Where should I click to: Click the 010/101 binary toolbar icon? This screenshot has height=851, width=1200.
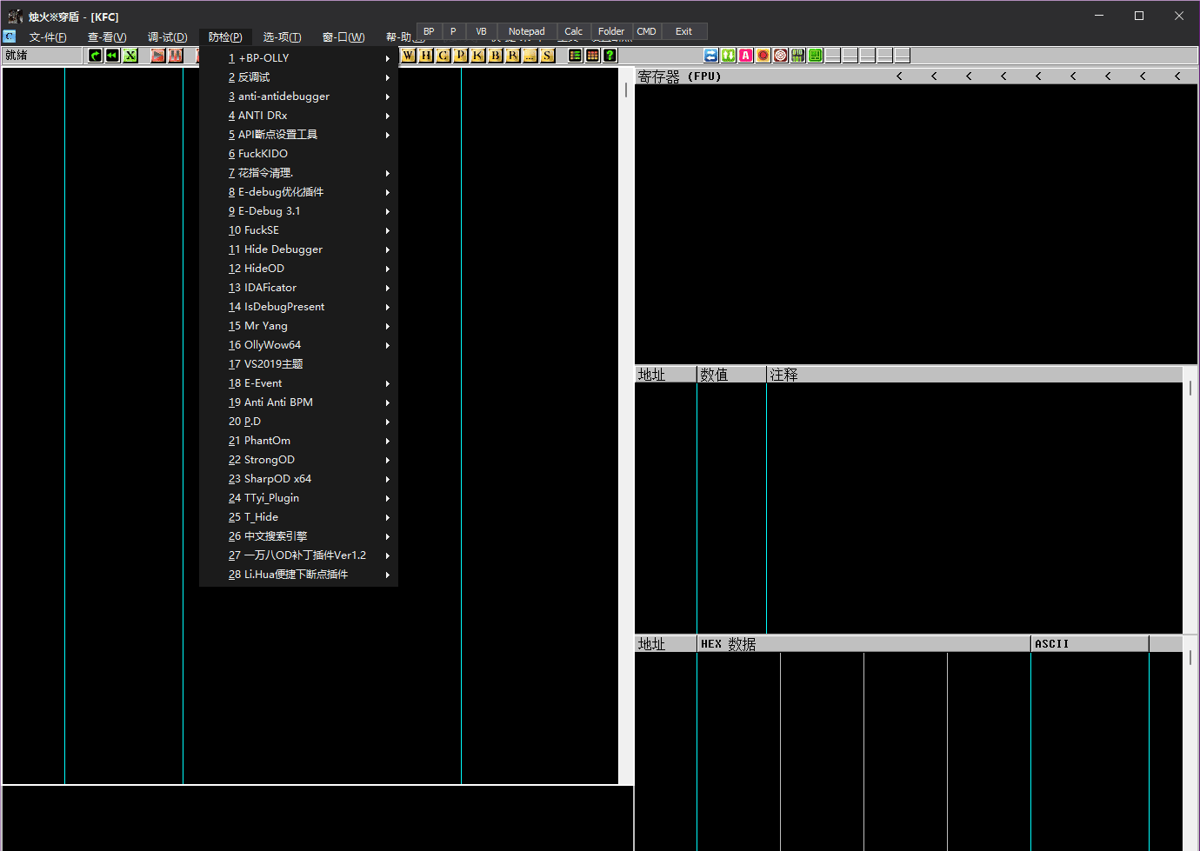pyautogui.click(x=797, y=56)
